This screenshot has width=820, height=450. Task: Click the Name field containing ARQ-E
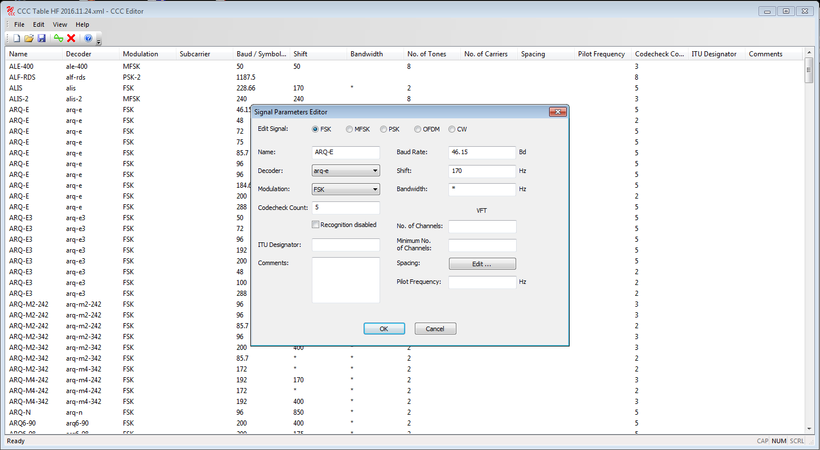pos(346,152)
